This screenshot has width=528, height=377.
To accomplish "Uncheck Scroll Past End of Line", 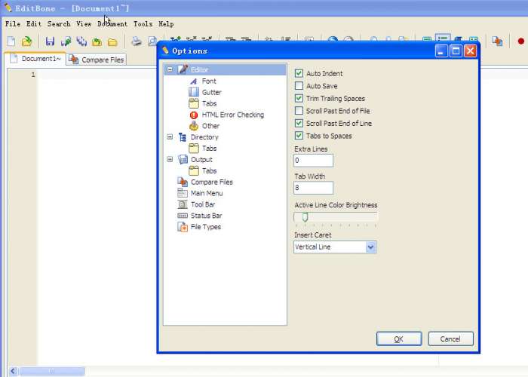I will (299, 123).
